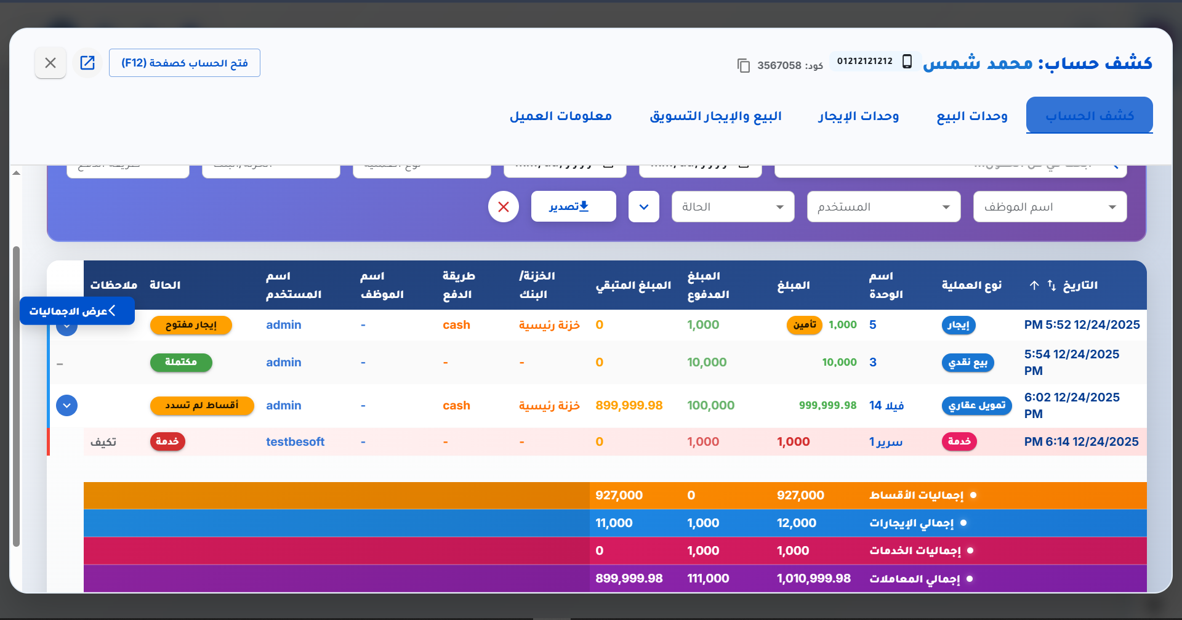The image size is (1182, 620).
Task: Click عرض الاجماليات totals toggle button
Action: [x=77, y=311]
